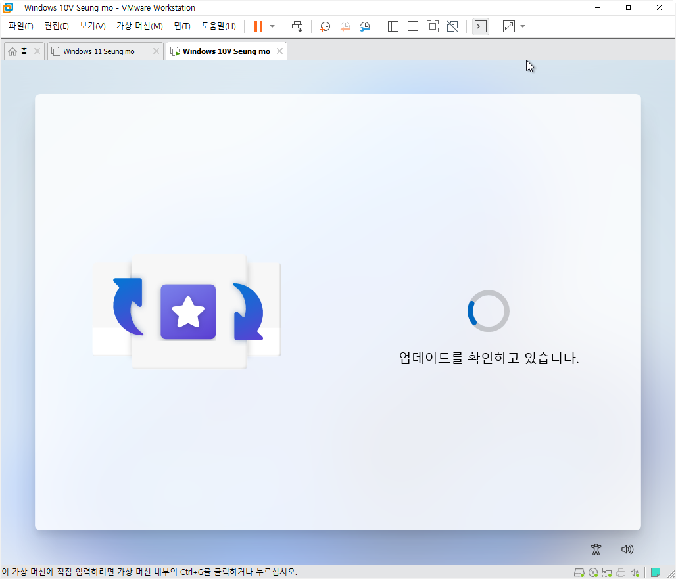Open the 보기(V) menu
676x579 pixels.
coord(93,26)
